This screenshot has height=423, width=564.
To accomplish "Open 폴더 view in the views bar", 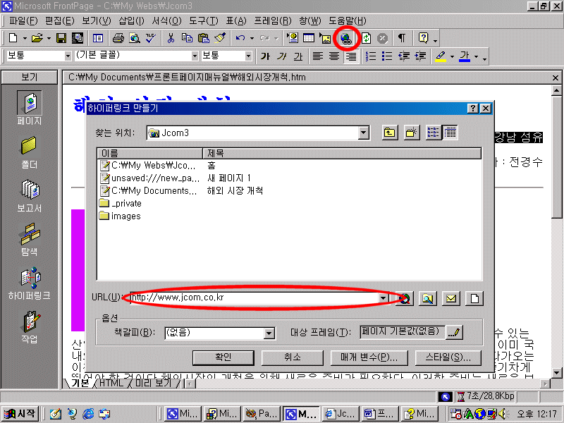I will (29, 152).
